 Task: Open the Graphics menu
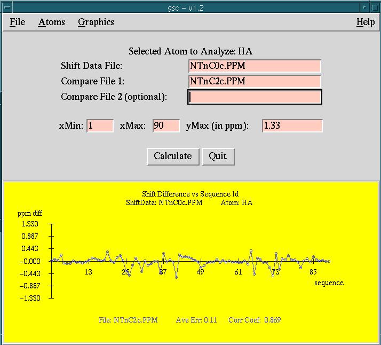tap(96, 22)
